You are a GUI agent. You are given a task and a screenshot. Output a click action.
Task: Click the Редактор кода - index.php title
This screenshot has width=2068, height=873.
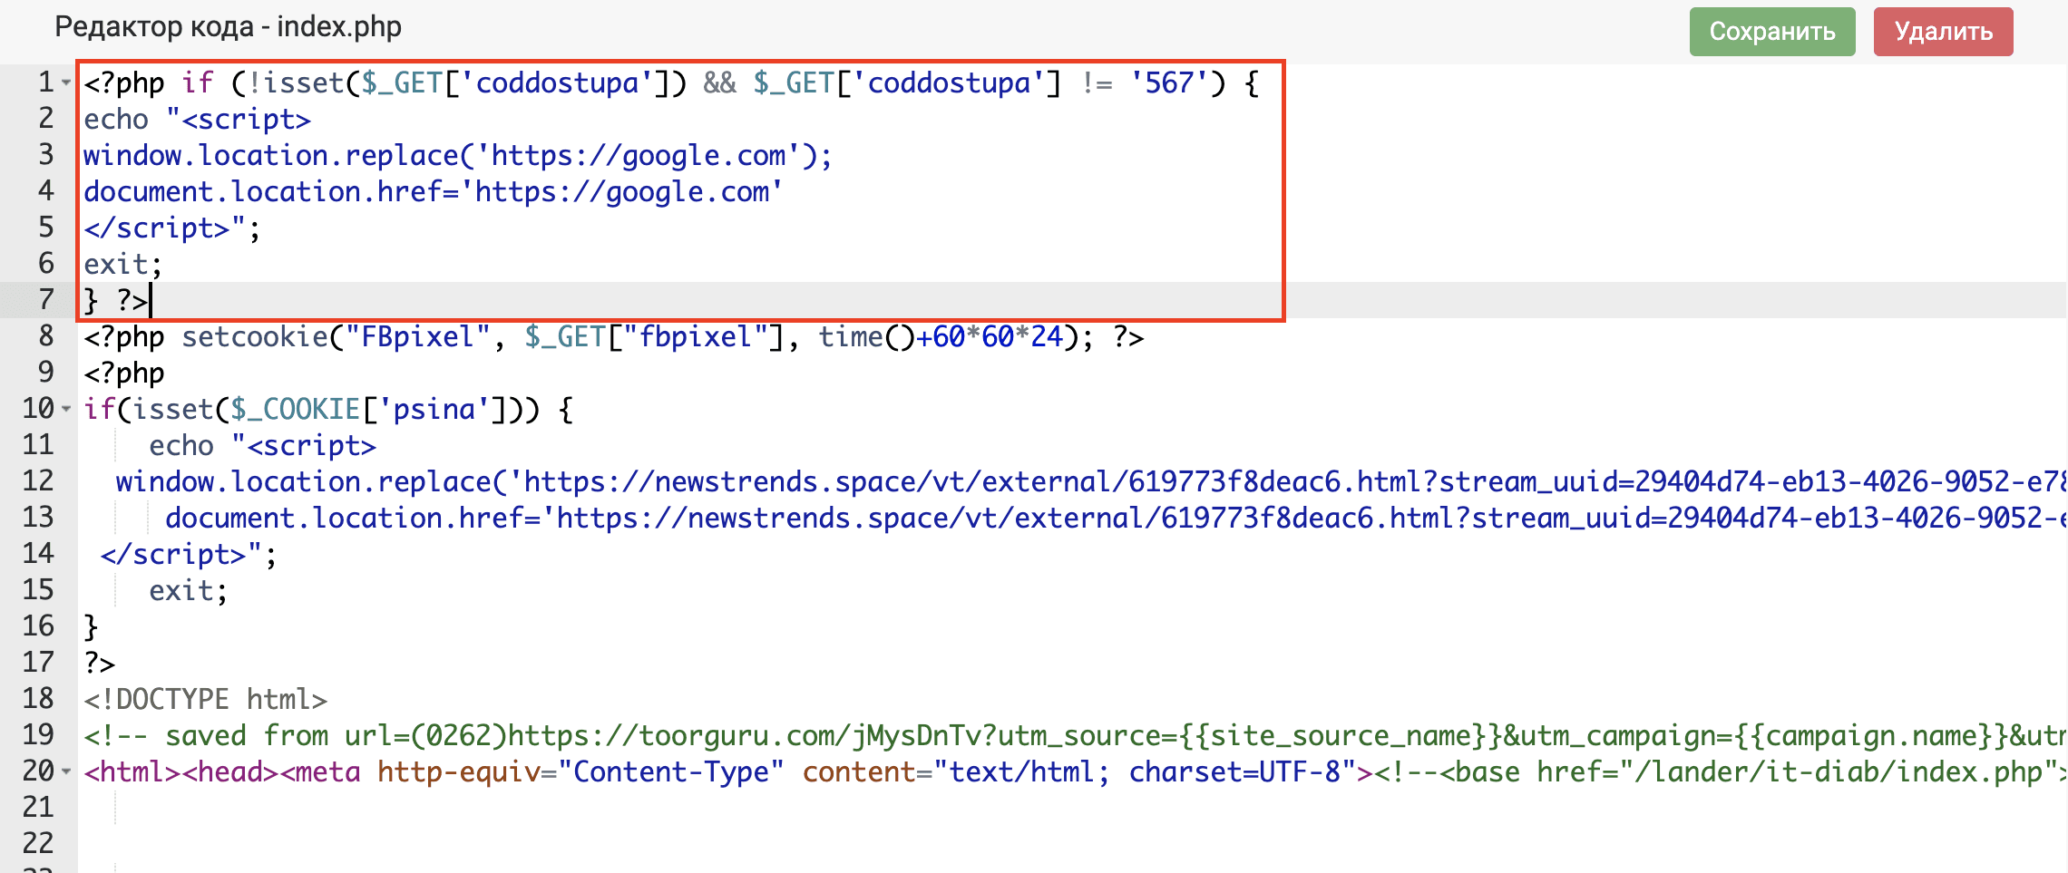[228, 27]
